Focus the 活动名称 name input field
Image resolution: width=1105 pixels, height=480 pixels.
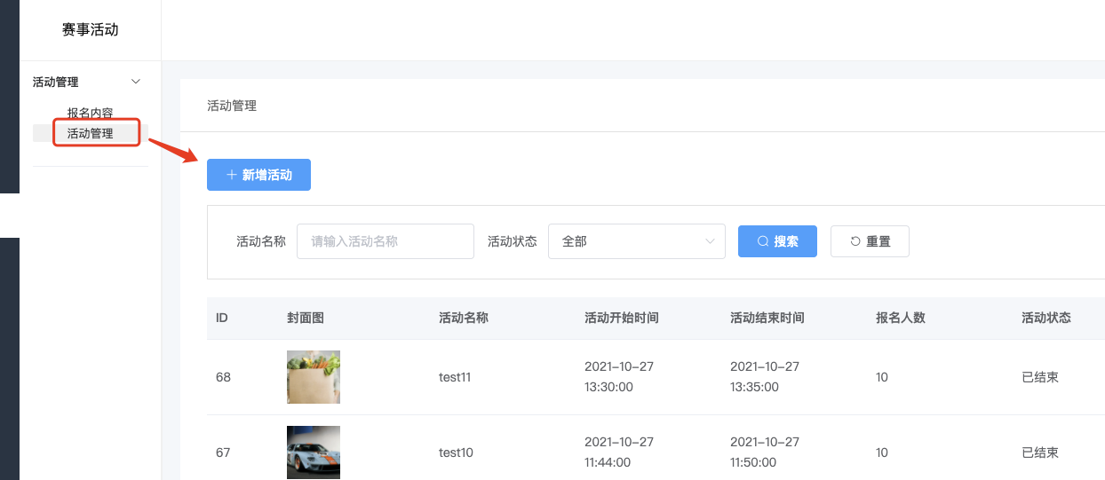pos(386,241)
